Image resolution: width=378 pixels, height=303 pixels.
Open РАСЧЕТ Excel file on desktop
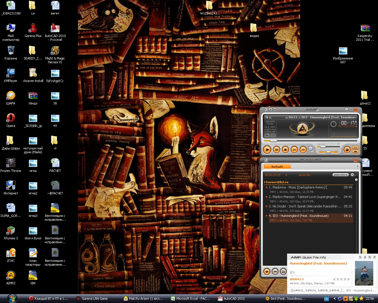point(55,165)
